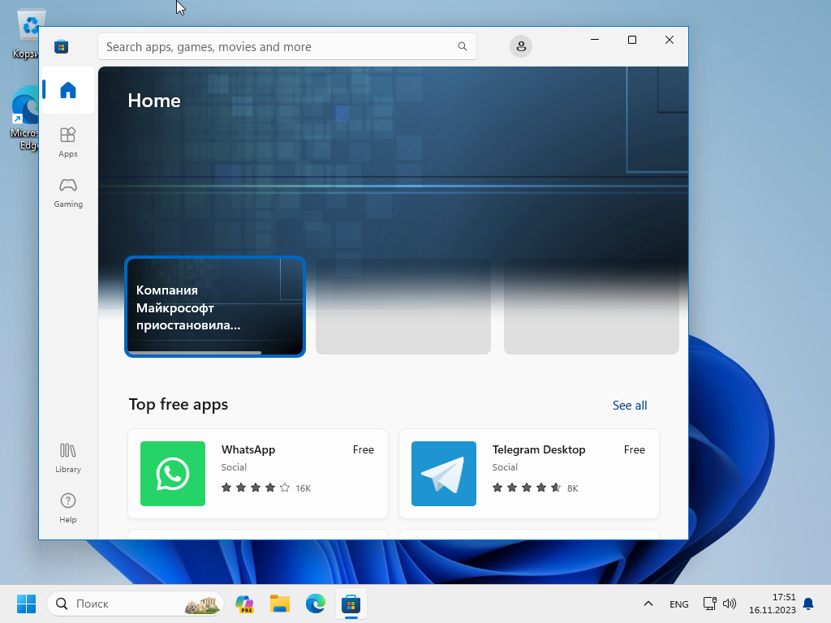Open the WhatsApp app title link

[248, 449]
